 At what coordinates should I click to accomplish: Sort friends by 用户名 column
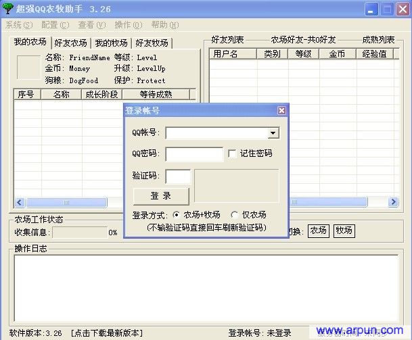coord(233,54)
